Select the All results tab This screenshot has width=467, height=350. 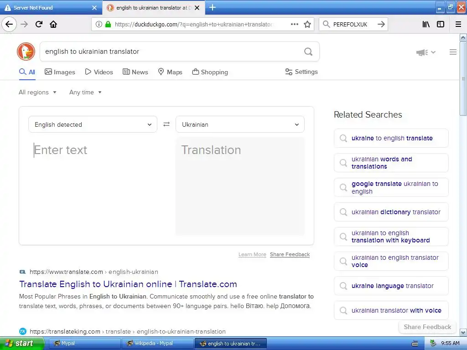(27, 72)
